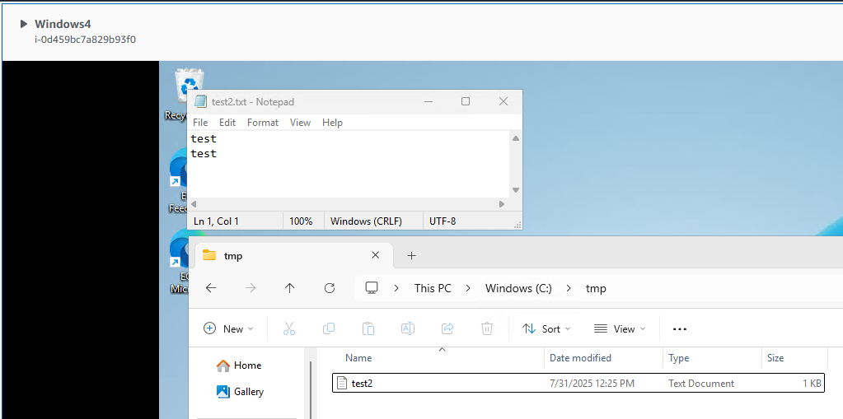Image resolution: width=843 pixels, height=419 pixels.
Task: Close the tmp Explorer tab
Action: tap(376, 256)
